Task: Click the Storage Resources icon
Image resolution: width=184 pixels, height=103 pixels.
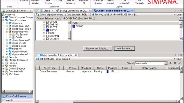Action: tap(7, 60)
